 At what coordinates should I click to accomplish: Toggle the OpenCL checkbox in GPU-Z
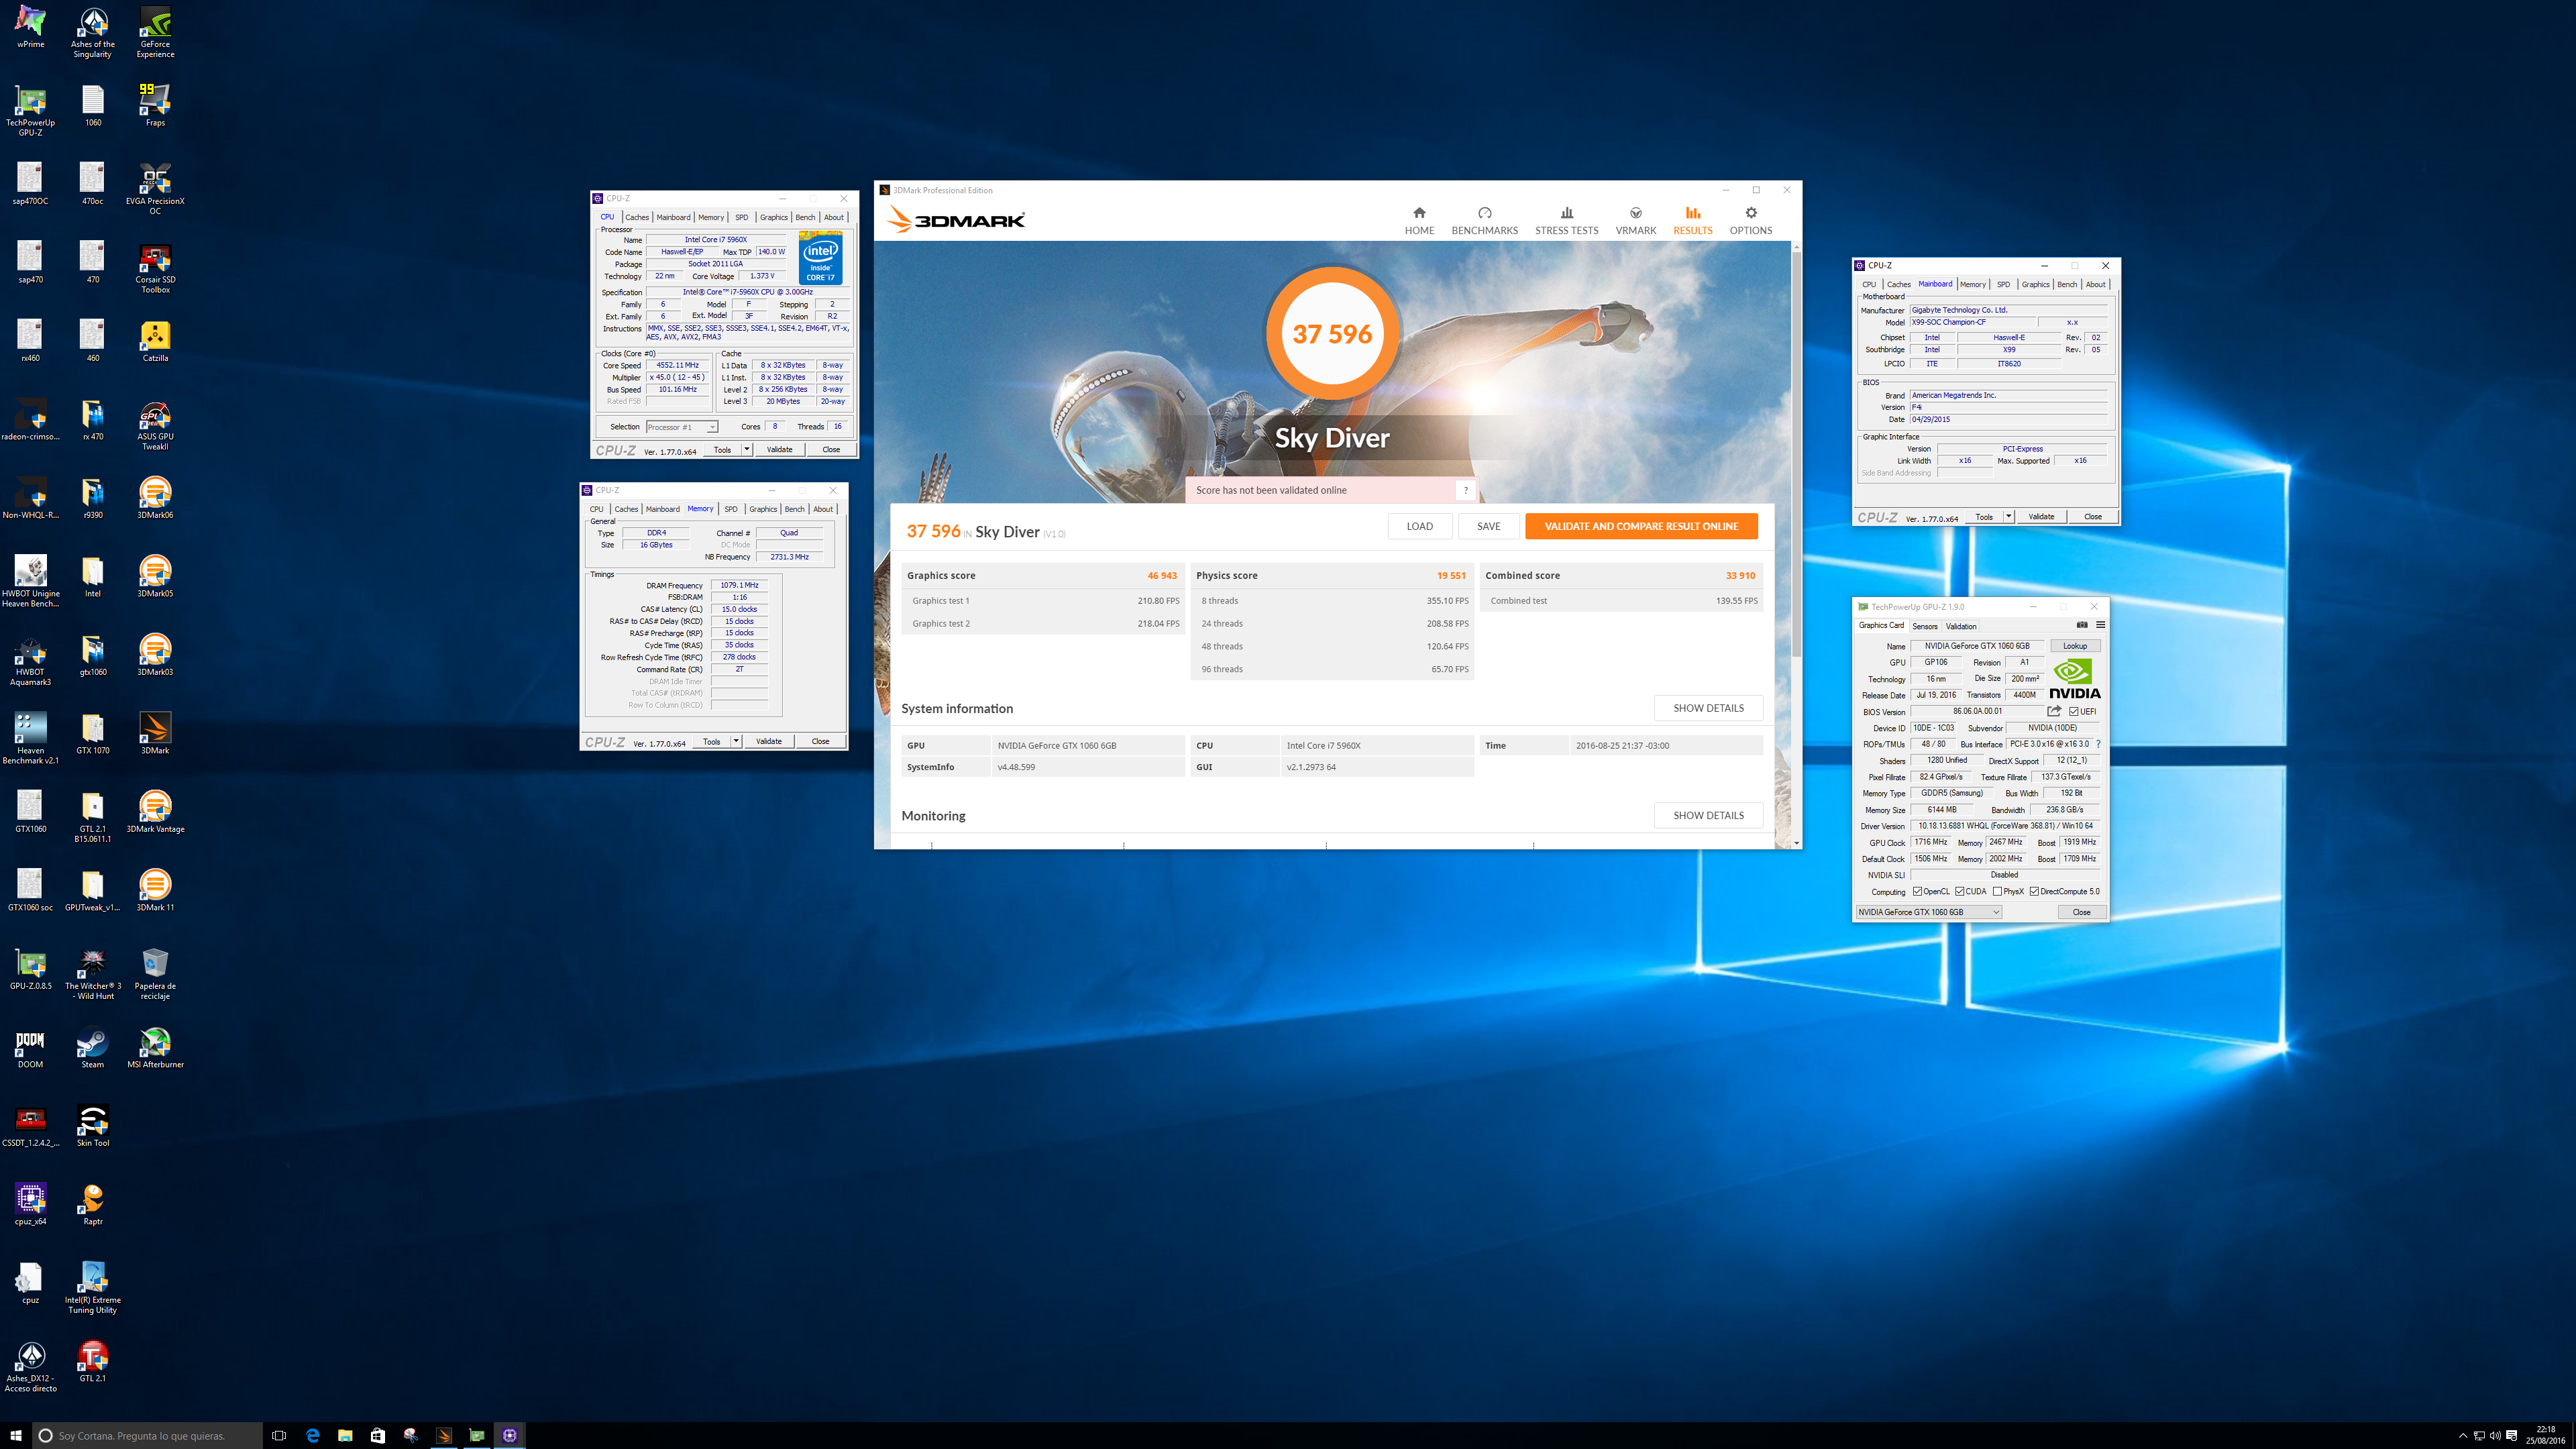pos(1917,891)
